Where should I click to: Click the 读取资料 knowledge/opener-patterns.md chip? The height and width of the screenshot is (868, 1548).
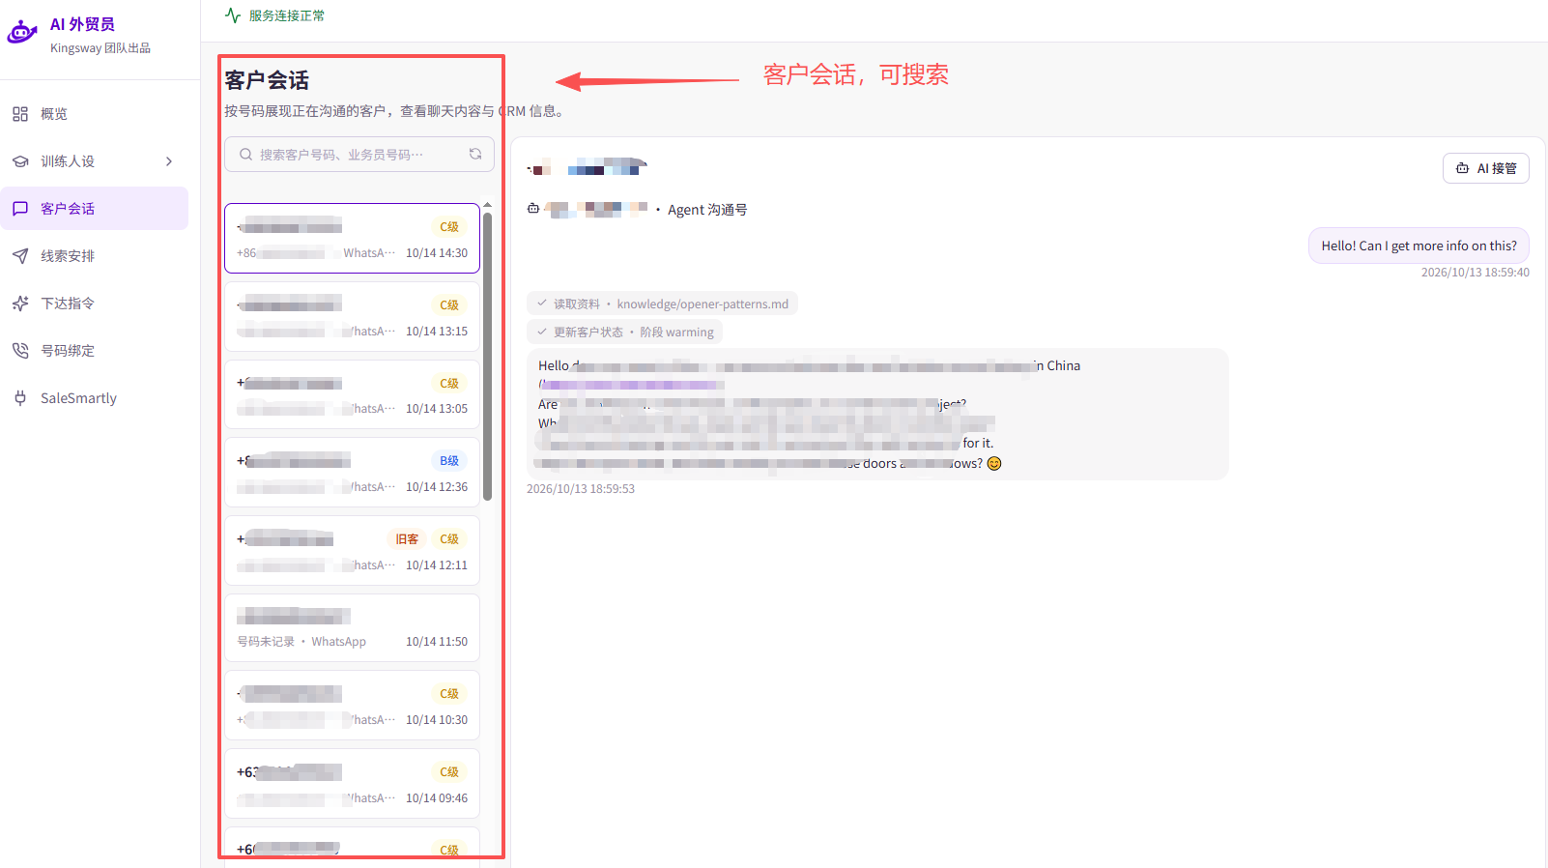(662, 304)
